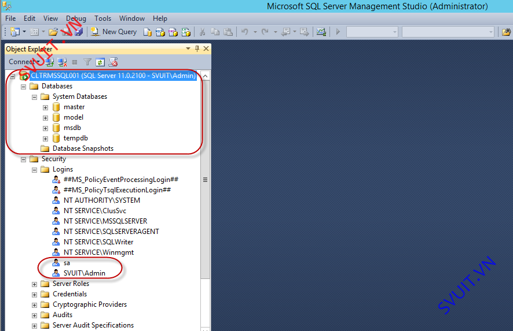This screenshot has height=331, width=513.
Task: Click the Filter funnel icon
Action: point(87,62)
